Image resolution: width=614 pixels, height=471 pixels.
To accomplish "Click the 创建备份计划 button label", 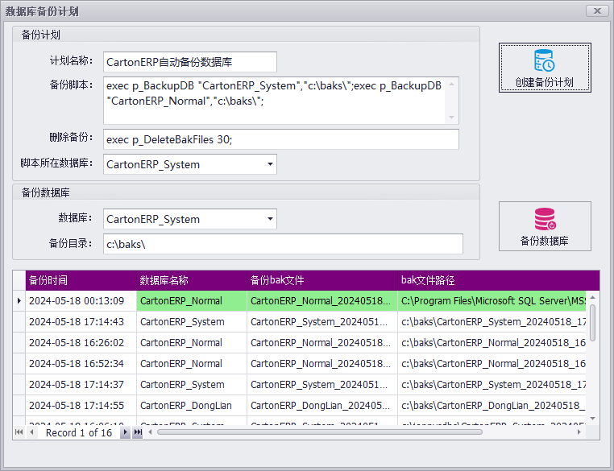I will point(544,83).
